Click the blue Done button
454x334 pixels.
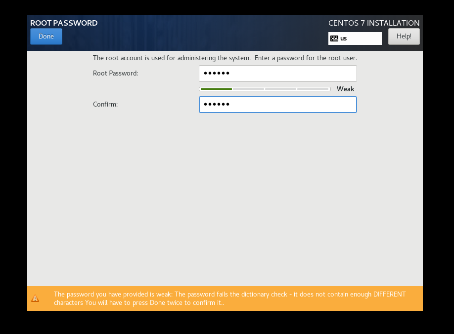[46, 37]
